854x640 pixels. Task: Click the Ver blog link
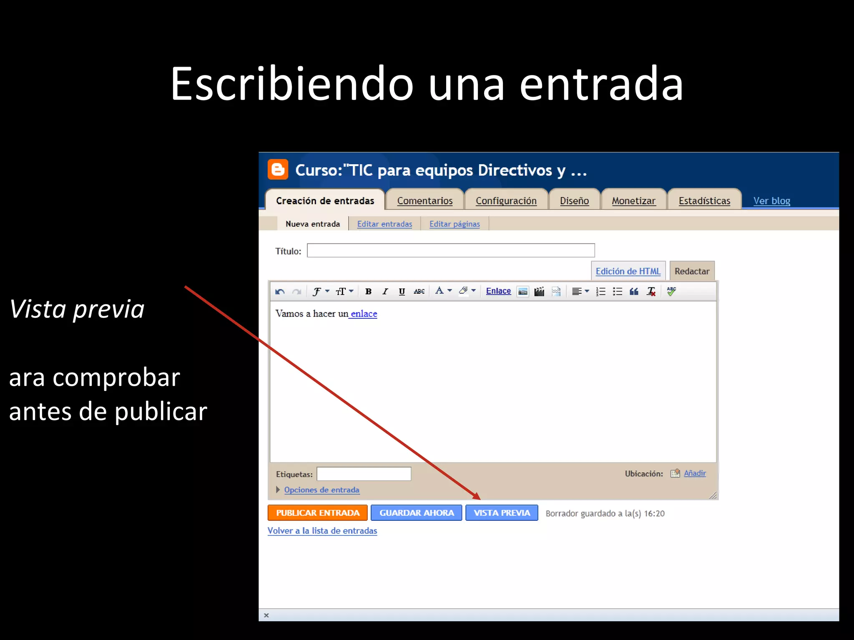click(771, 200)
